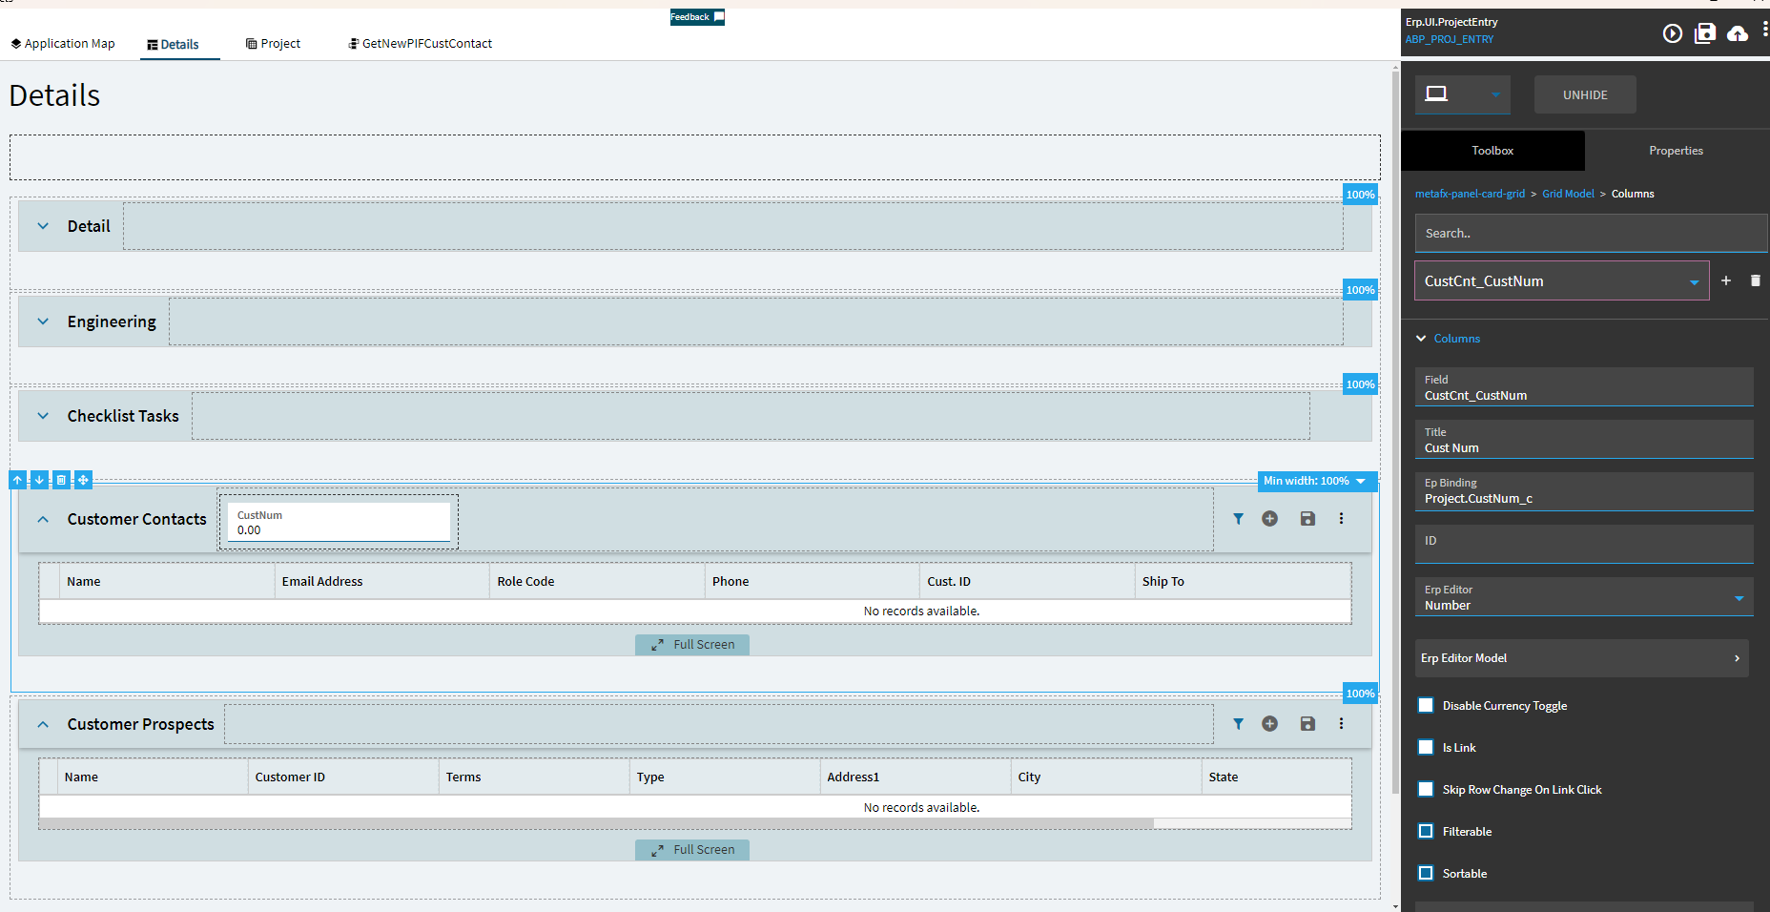The image size is (1770, 912).
Task: Click the laptop device preview icon
Action: click(1436, 93)
